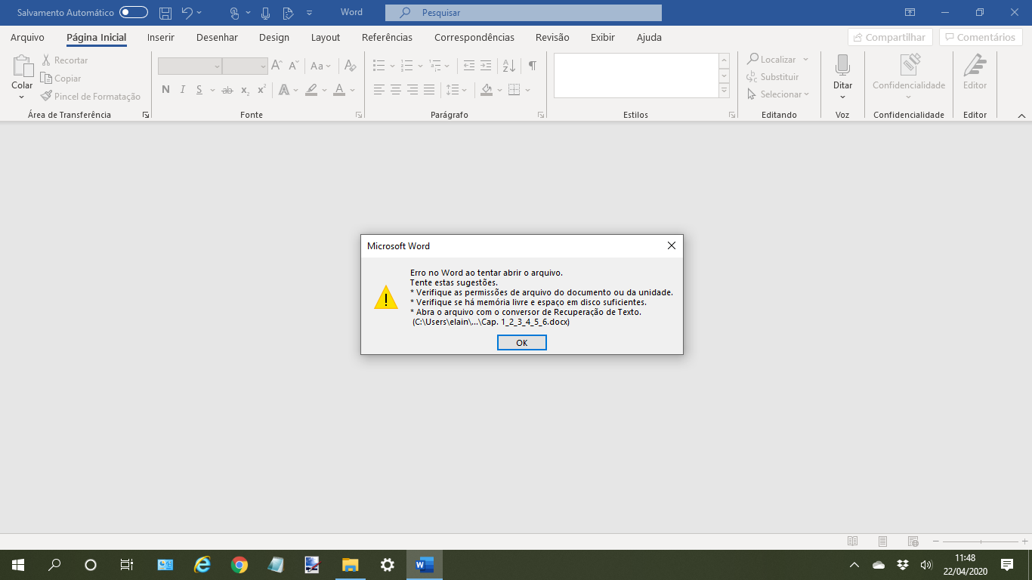Open the font size combo box
The height and width of the screenshot is (580, 1032).
click(x=245, y=66)
